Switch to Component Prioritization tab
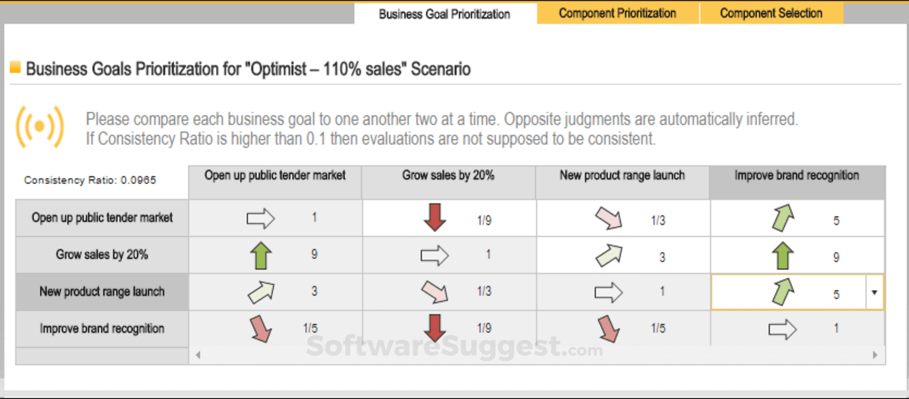This screenshot has width=909, height=399. click(617, 13)
